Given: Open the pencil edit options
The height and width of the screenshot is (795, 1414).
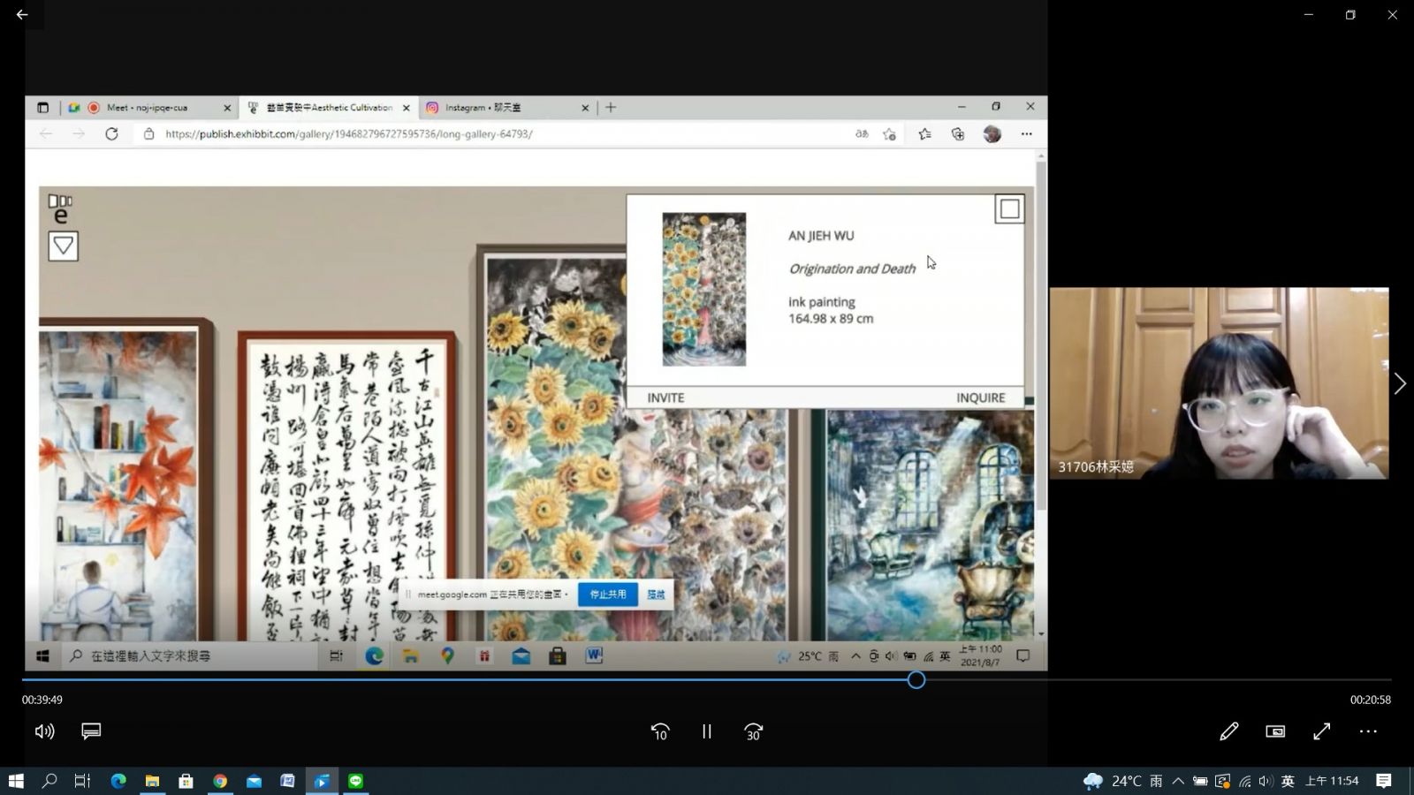Looking at the screenshot, I should 1228,731.
